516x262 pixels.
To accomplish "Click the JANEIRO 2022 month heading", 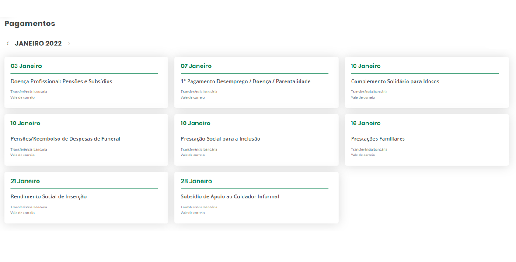I will (x=38, y=44).
